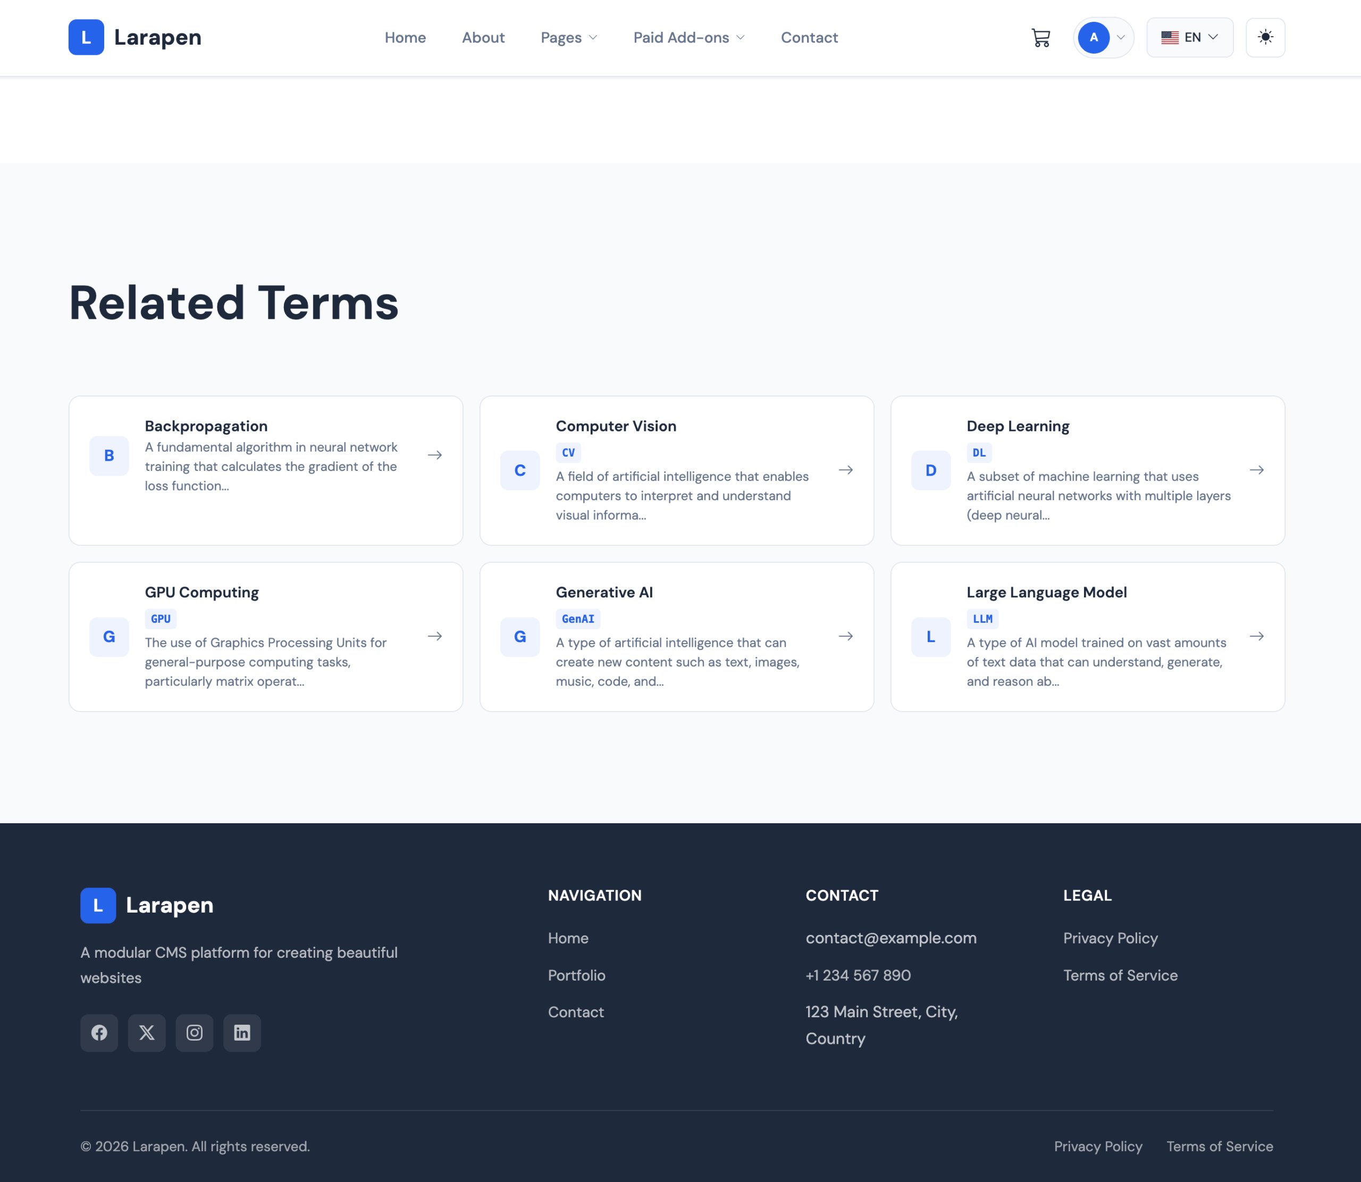Click the X (Twitter) footer icon
The image size is (1361, 1182).
pyautogui.click(x=146, y=1032)
